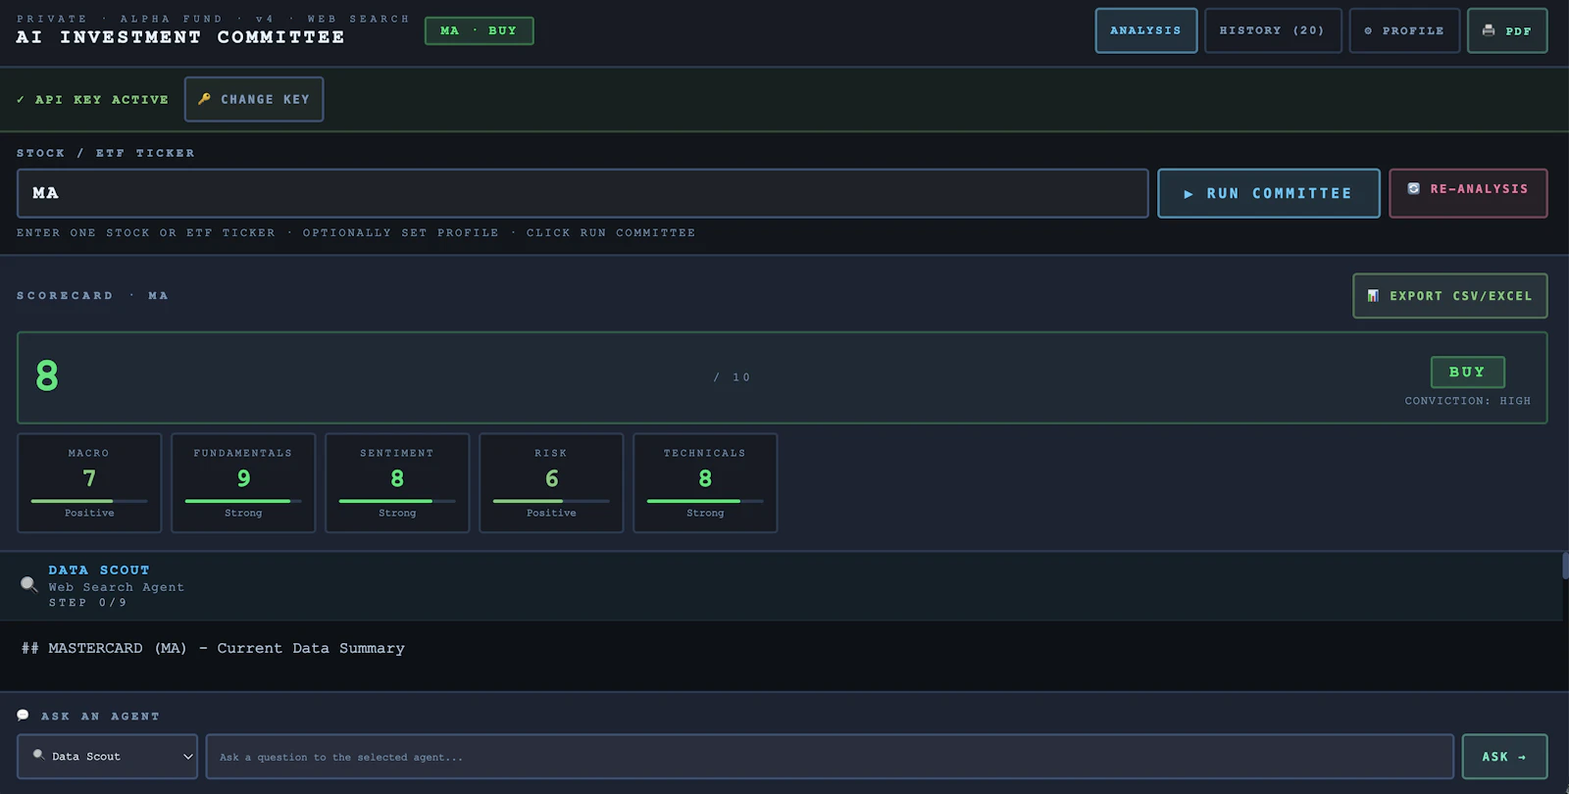Click the overall score 8
1569x794 pixels.
47,376
